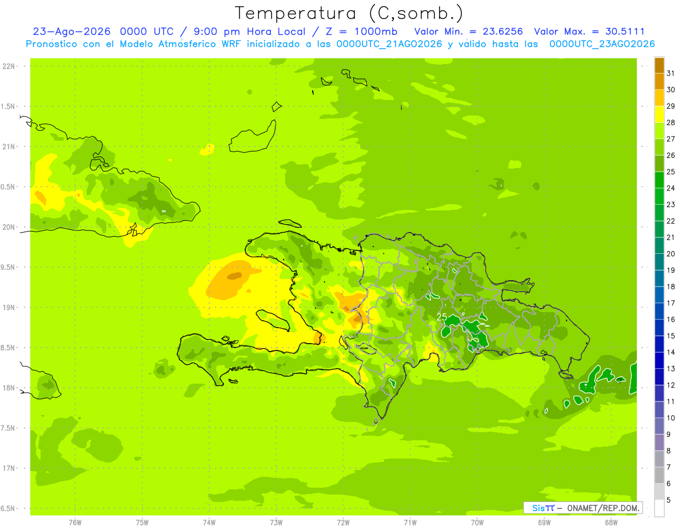The image size is (686, 530).
Task: Click the Z = 1000mb level label
Action: coord(360,31)
